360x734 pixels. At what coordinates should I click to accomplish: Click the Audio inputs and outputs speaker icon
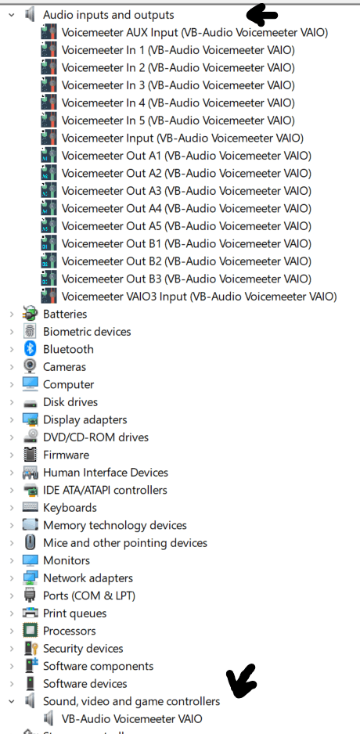click(x=30, y=15)
